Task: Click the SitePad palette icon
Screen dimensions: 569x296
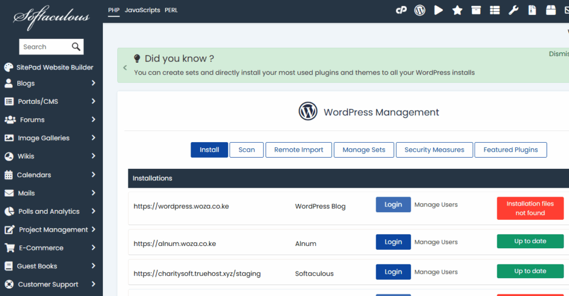Action: (x=9, y=67)
